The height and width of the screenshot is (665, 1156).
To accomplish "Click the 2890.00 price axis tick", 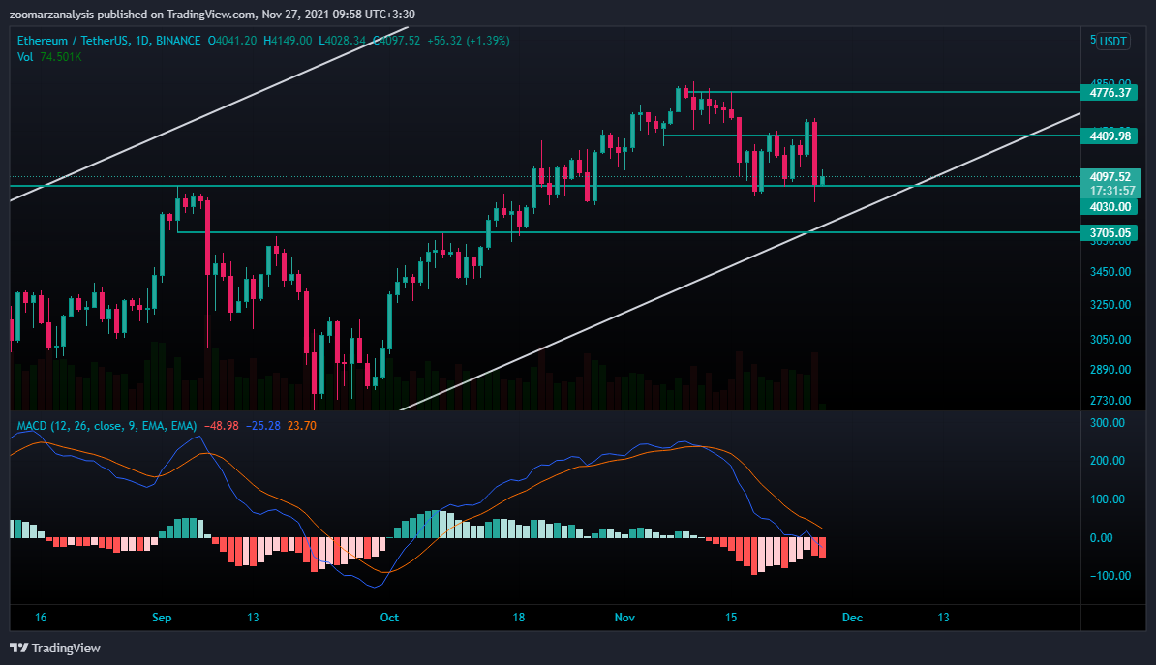I will coord(1110,370).
